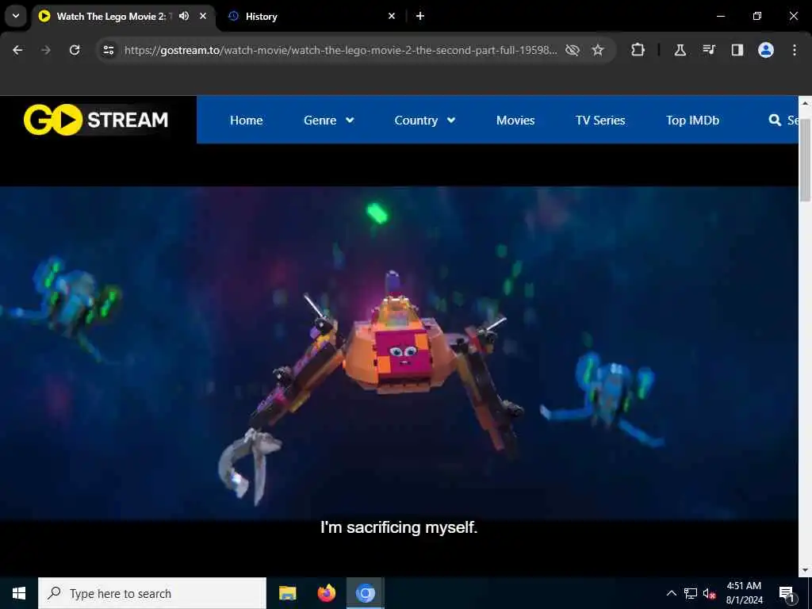Image resolution: width=812 pixels, height=609 pixels.
Task: Open Chrome three-dot menu
Action: [795, 50]
